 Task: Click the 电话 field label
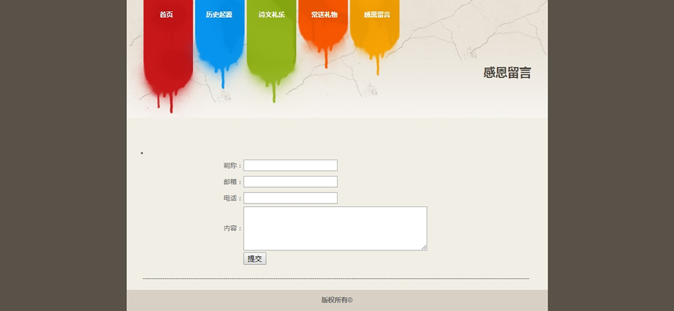click(x=232, y=198)
